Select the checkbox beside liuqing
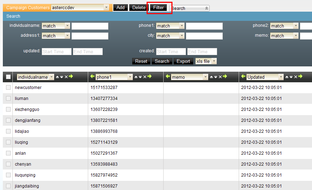Viewport: 312px width, 190px height. pyautogui.click(x=8, y=142)
